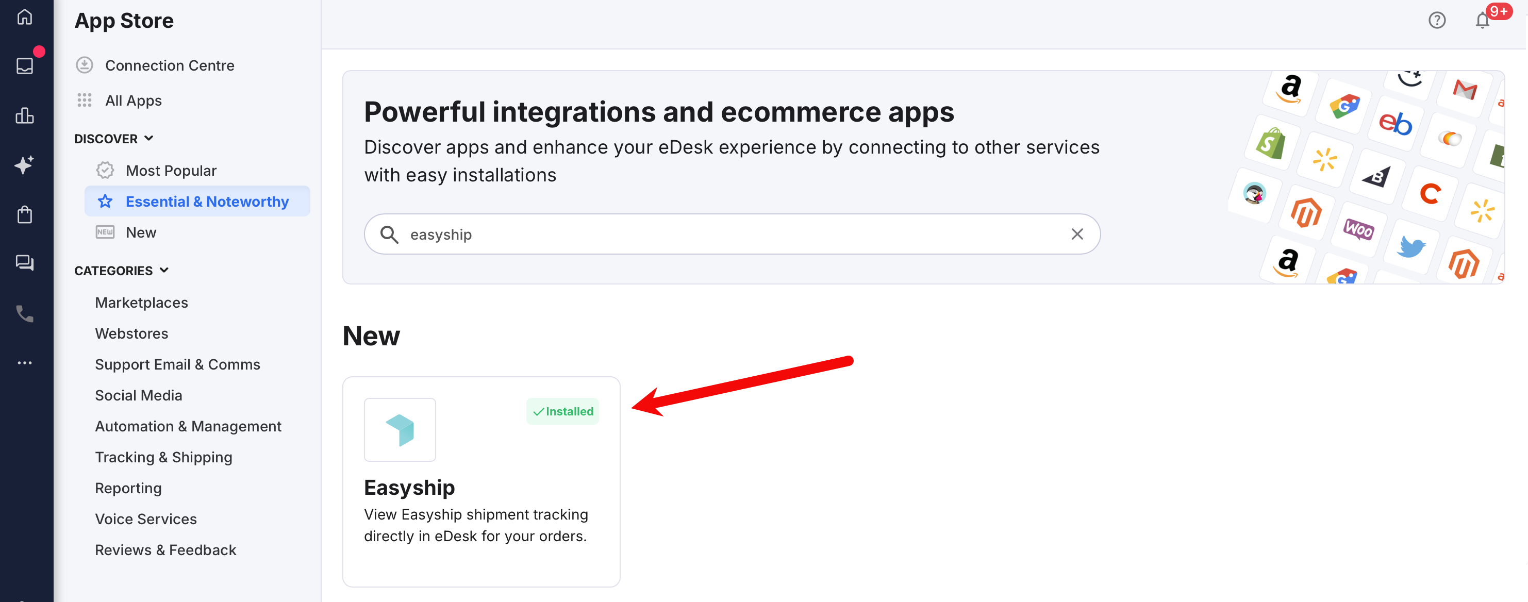Open the Home icon in left sidebar
1528x602 pixels.
click(24, 16)
